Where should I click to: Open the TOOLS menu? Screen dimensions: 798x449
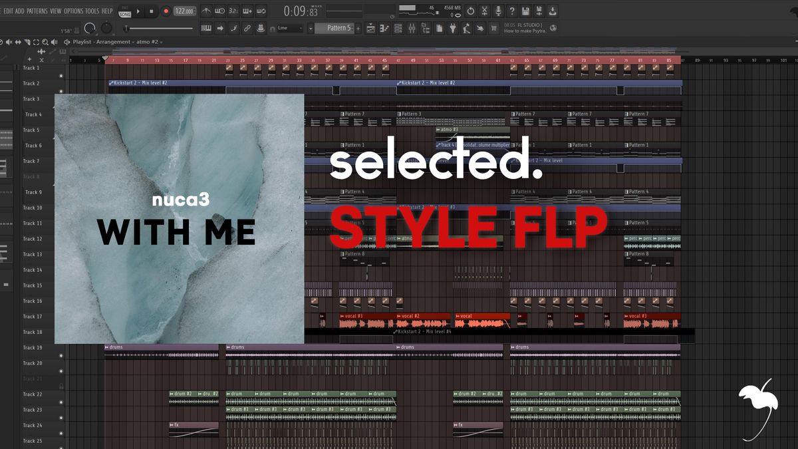(92, 11)
